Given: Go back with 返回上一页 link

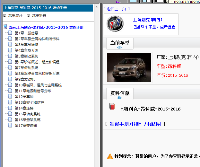Looking at the screenshot, I should pyautogui.click(x=117, y=9).
